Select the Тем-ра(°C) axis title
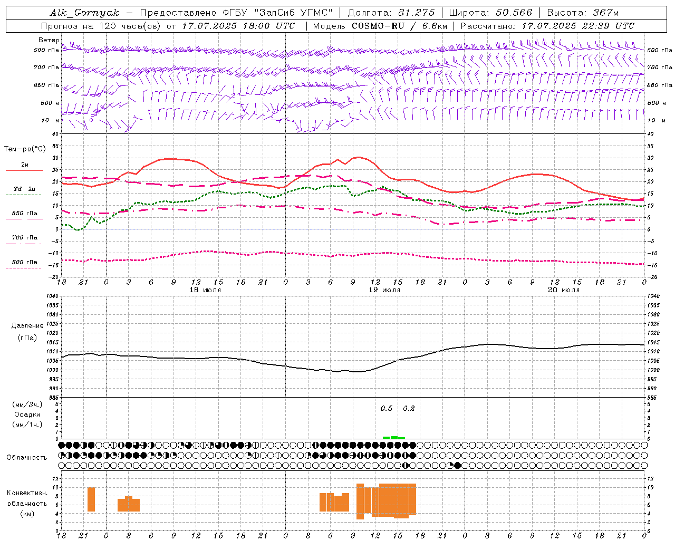Viewport: 675px width, 540px height. (25, 149)
